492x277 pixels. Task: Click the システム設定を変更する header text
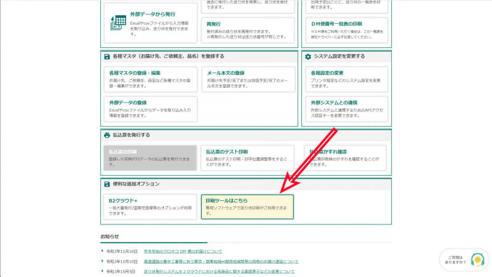339,57
